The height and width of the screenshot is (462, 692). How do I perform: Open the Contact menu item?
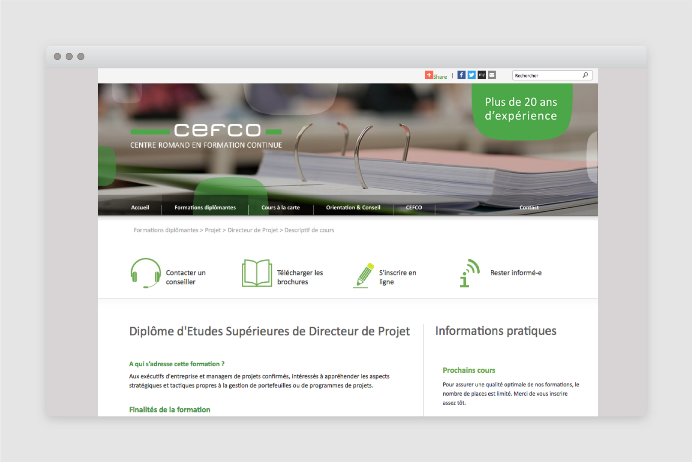(529, 207)
